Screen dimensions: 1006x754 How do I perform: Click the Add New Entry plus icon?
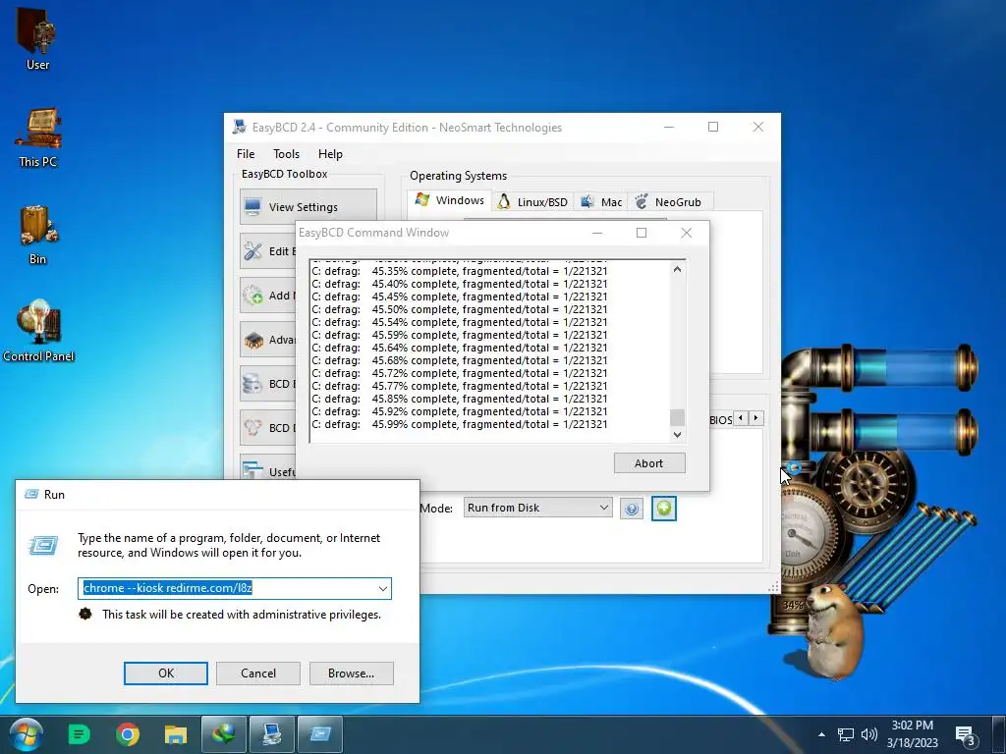click(252, 295)
